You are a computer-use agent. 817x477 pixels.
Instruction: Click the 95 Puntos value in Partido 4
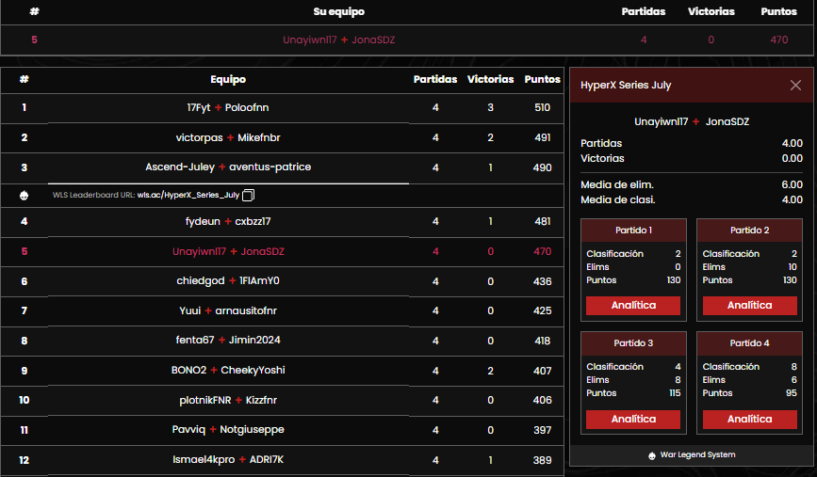(x=792, y=393)
